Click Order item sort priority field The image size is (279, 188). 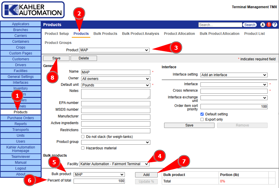coord(234,106)
